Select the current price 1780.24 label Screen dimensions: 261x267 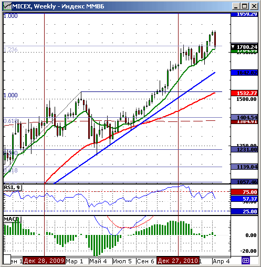pyautogui.click(x=244, y=47)
